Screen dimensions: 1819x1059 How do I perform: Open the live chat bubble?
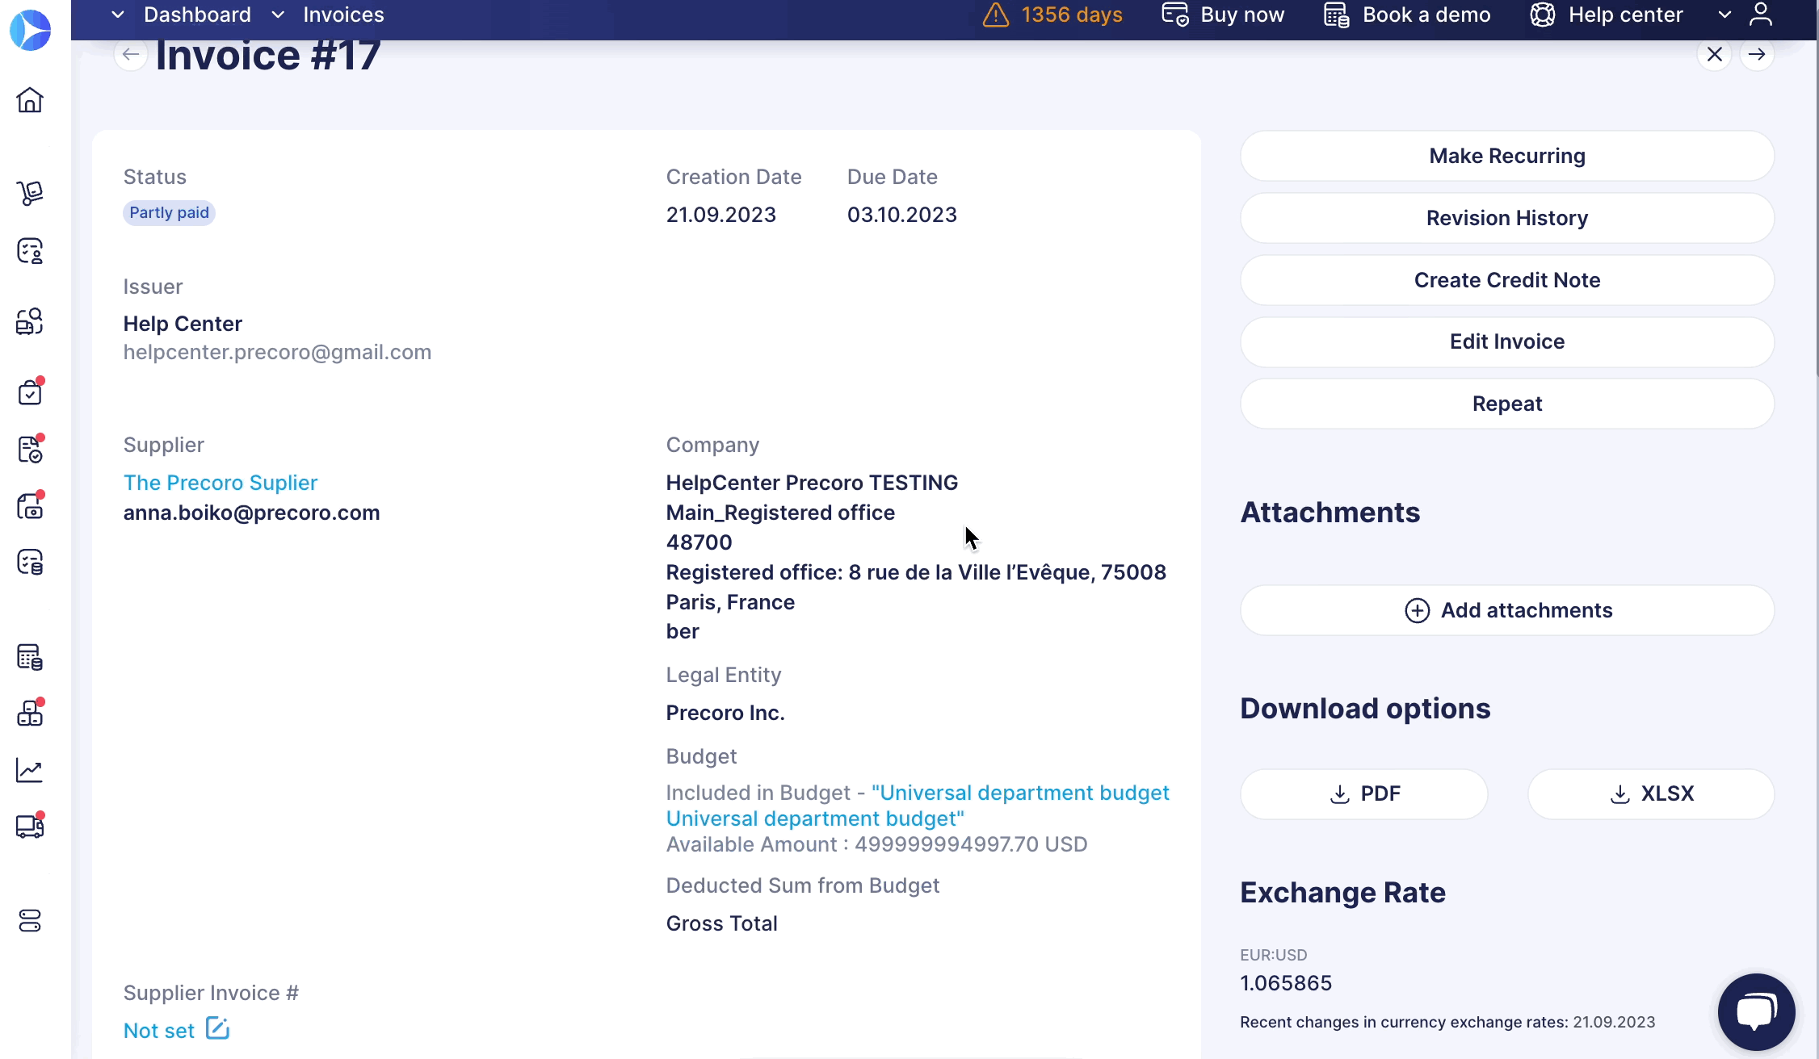1756,1011
